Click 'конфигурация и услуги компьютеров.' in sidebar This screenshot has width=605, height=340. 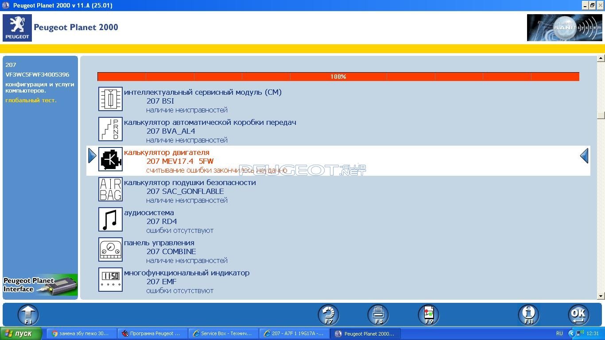40,88
